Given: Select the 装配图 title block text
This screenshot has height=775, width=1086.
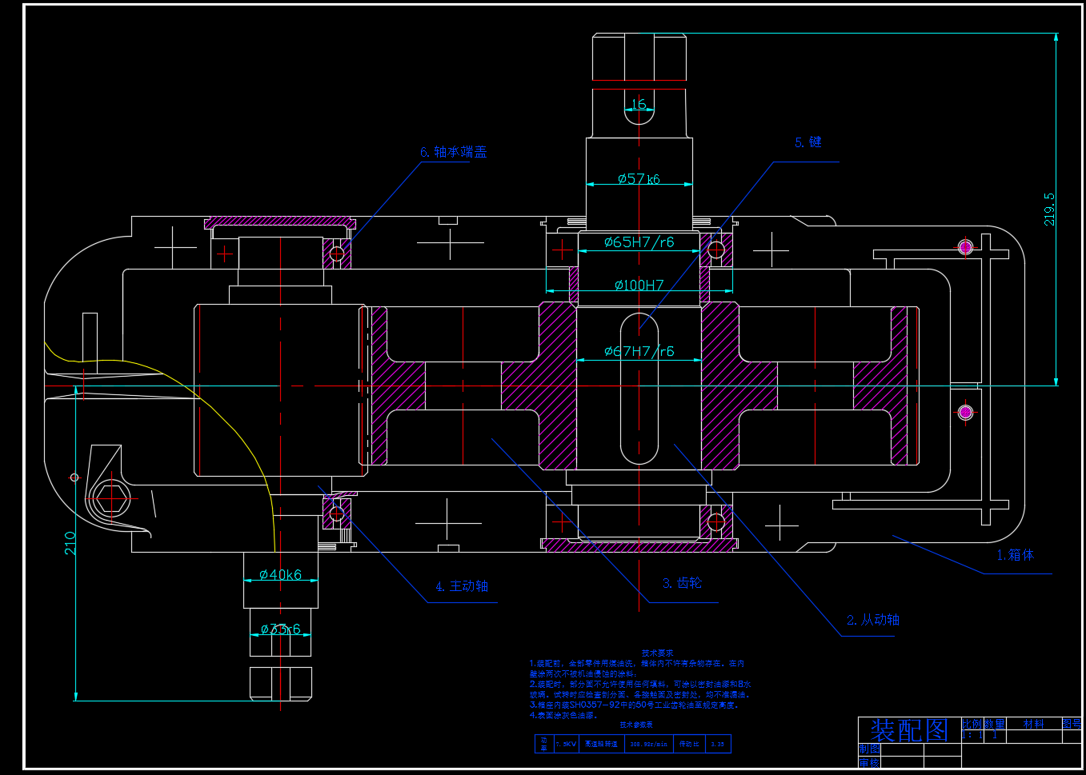Looking at the screenshot, I should [908, 729].
